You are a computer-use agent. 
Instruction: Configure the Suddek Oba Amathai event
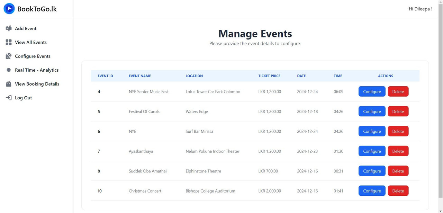372,171
